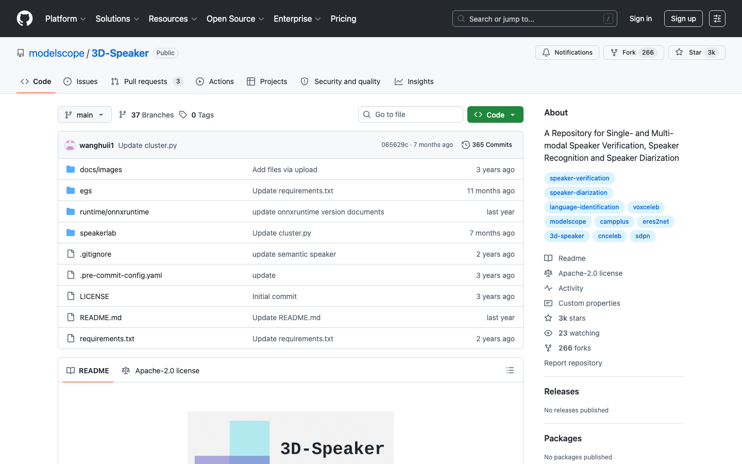Click the Custom properties icon
The width and height of the screenshot is (742, 464).
click(x=548, y=303)
